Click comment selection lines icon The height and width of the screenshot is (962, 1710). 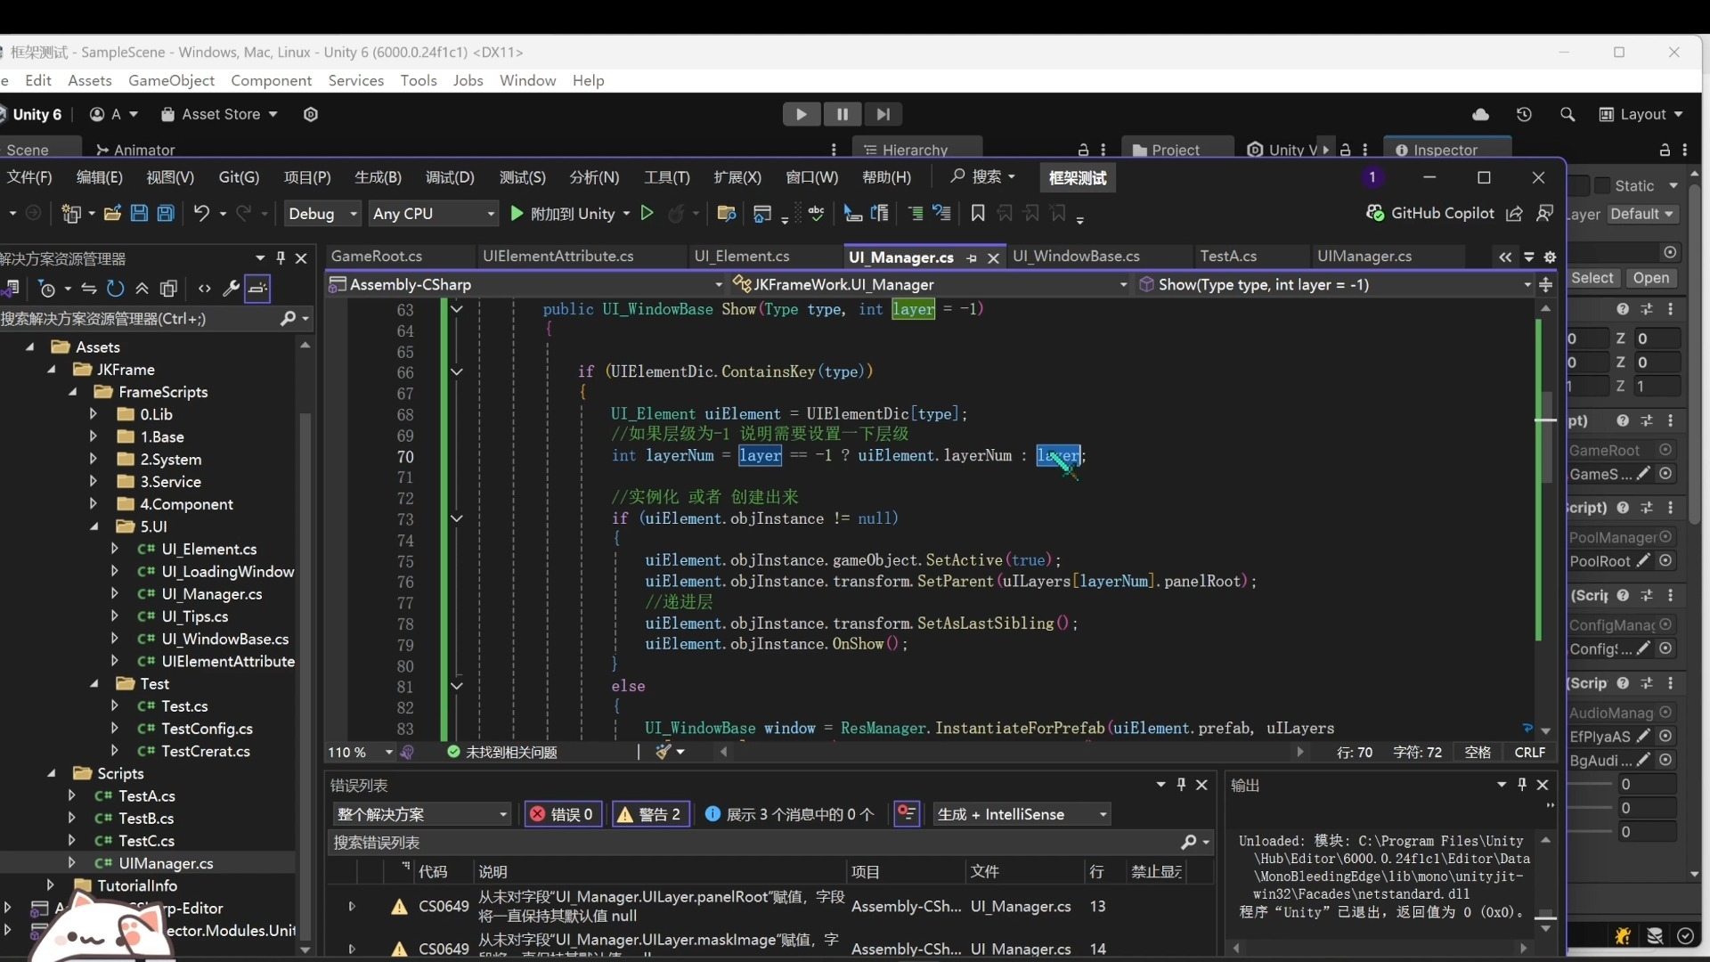coord(916,213)
